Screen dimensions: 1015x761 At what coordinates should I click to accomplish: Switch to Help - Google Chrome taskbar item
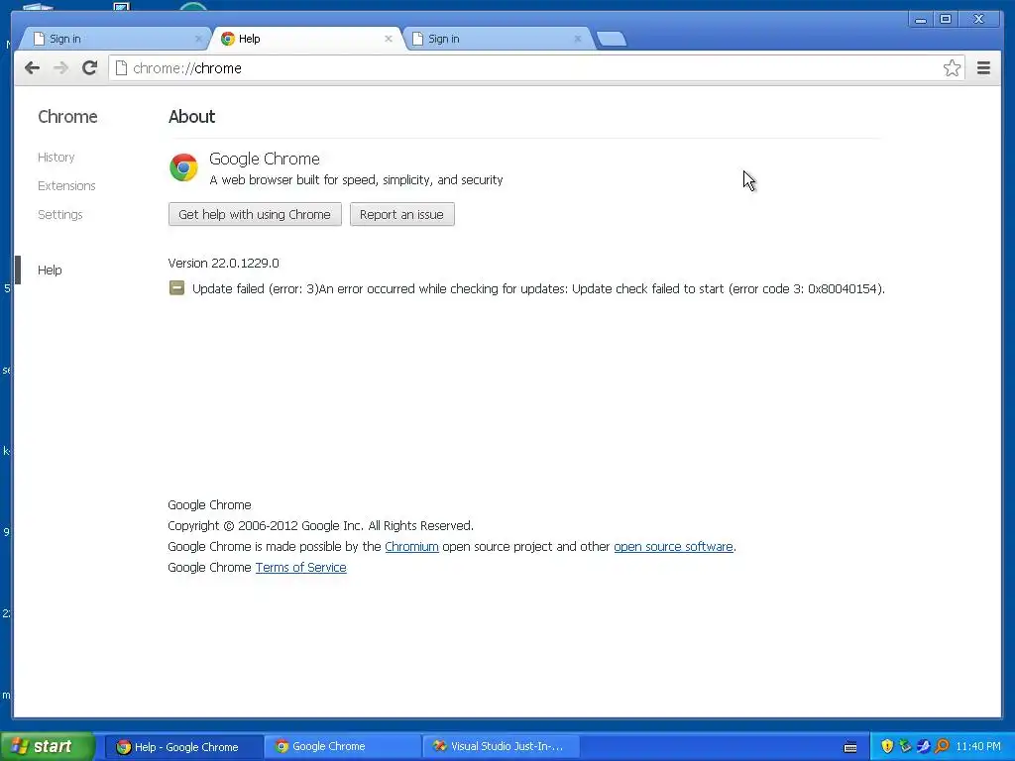[x=183, y=747]
